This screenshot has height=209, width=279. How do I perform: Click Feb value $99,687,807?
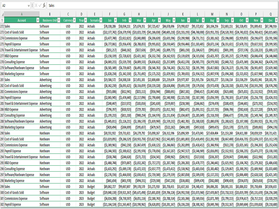(124, 187)
